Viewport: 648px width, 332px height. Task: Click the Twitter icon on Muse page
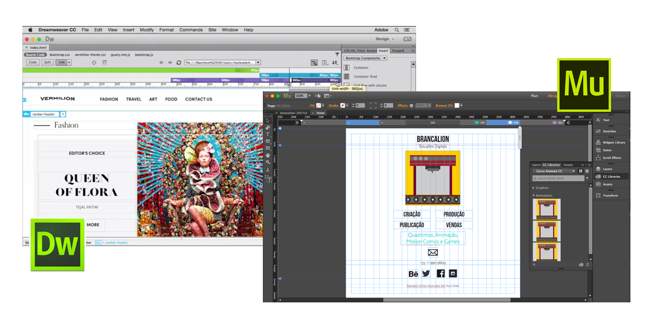click(x=426, y=273)
